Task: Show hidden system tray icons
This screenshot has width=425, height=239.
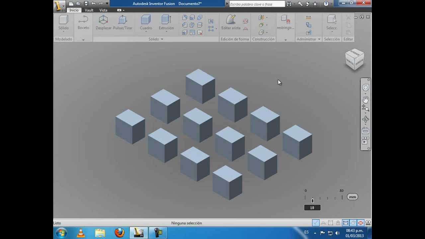Action: point(315,233)
